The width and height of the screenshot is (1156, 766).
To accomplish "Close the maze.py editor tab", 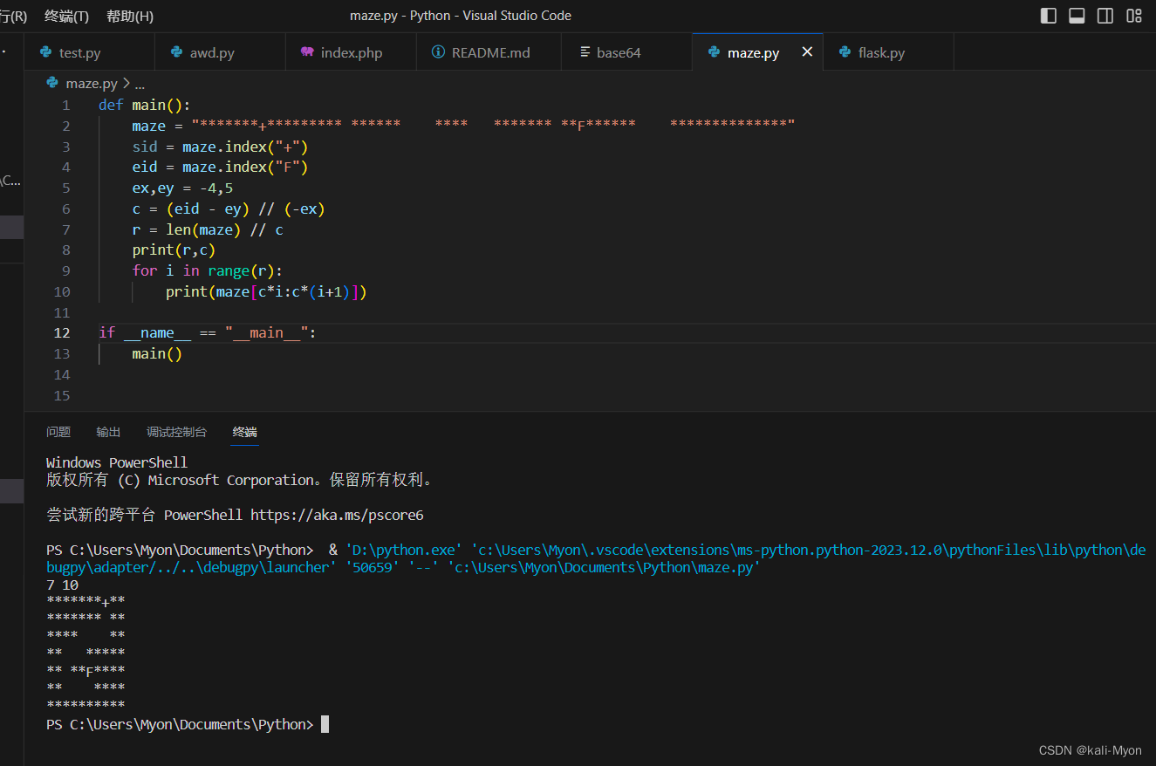I will pos(807,52).
